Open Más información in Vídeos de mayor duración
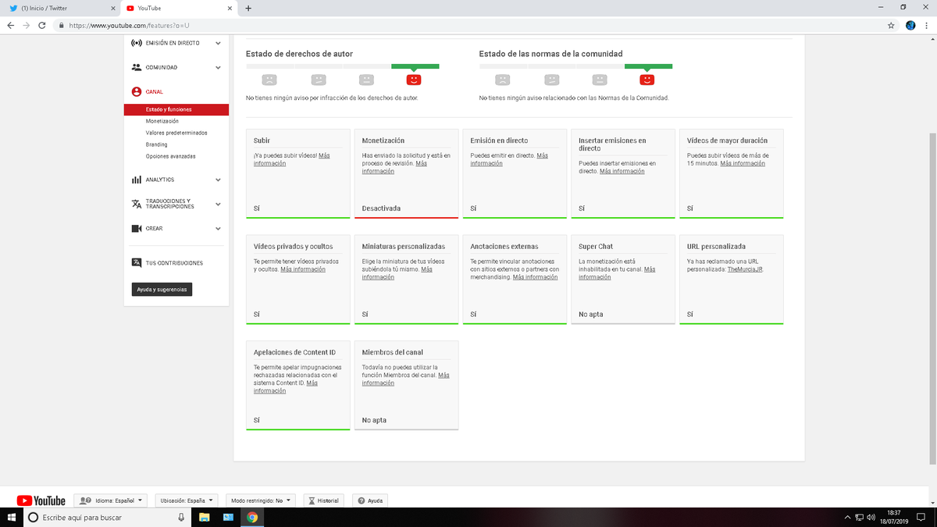The image size is (937, 527). [743, 163]
